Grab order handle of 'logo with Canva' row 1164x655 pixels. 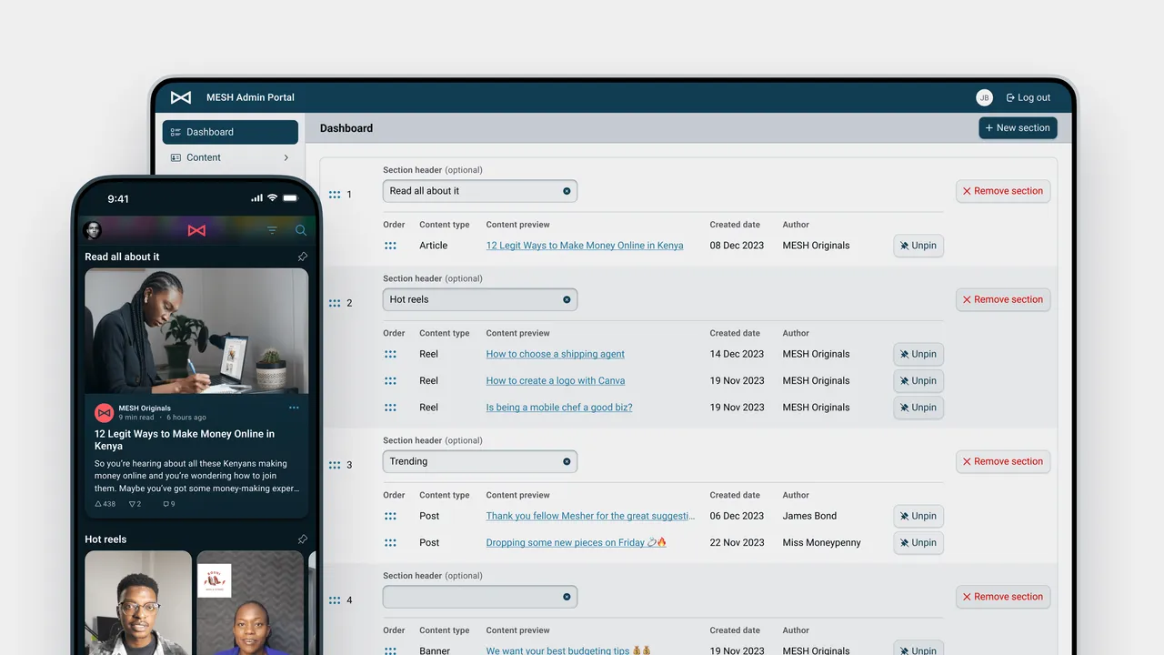[390, 381]
